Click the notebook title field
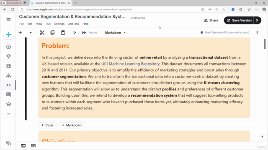 pyautogui.click(x=72, y=17)
